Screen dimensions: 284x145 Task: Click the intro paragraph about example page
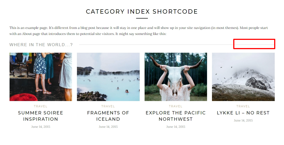pos(139,31)
